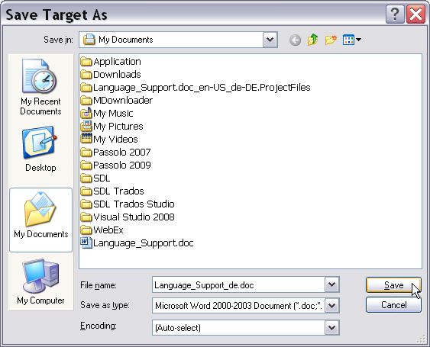Go up one folder level

[x=313, y=40]
